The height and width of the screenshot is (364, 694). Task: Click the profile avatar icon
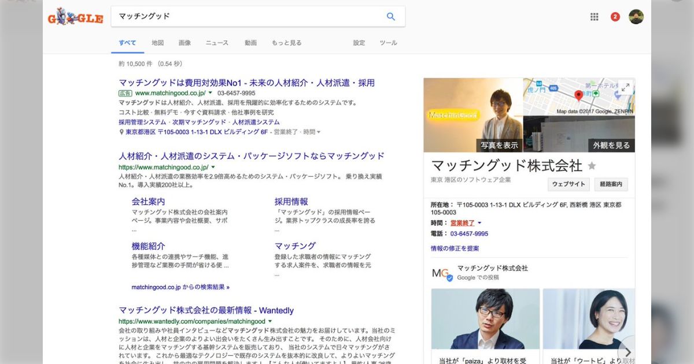click(635, 17)
